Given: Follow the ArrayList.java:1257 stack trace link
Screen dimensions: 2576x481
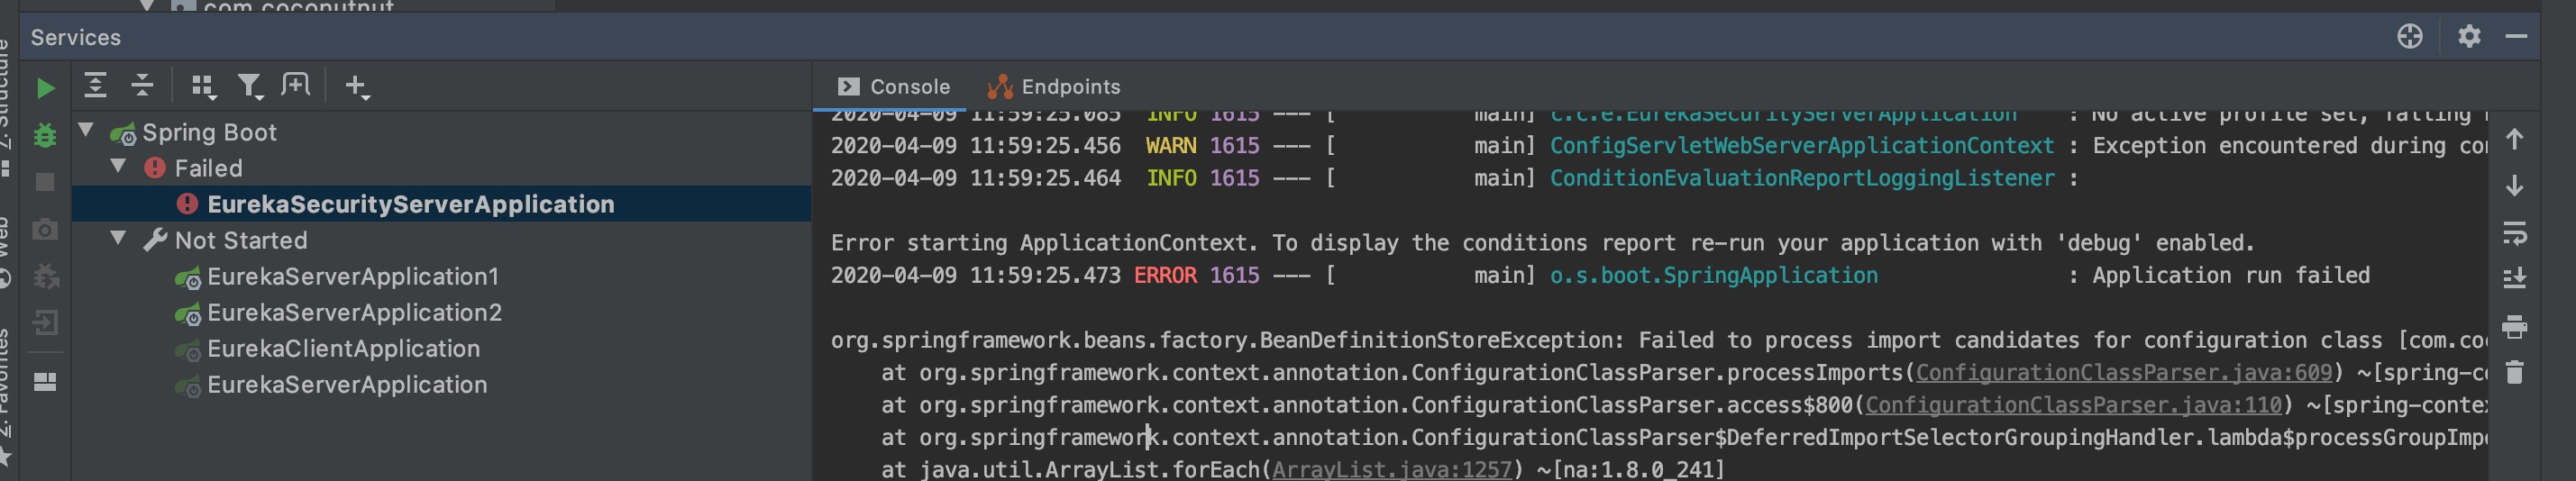Looking at the screenshot, I should coord(1391,469).
